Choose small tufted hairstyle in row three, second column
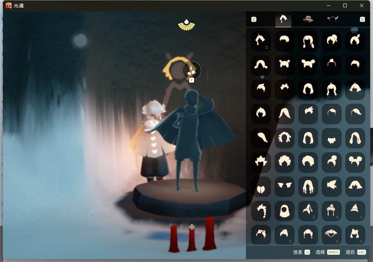 [284, 90]
